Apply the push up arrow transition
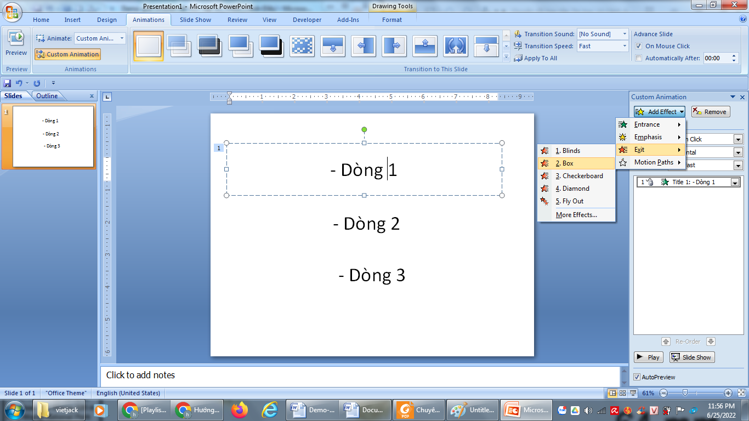 pyautogui.click(x=425, y=45)
